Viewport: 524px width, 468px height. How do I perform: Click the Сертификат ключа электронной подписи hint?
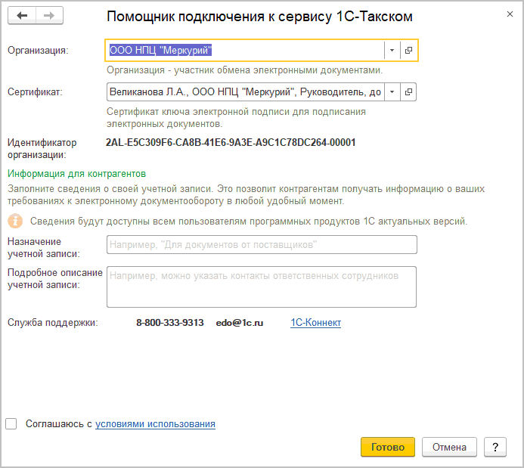pyautogui.click(x=236, y=118)
